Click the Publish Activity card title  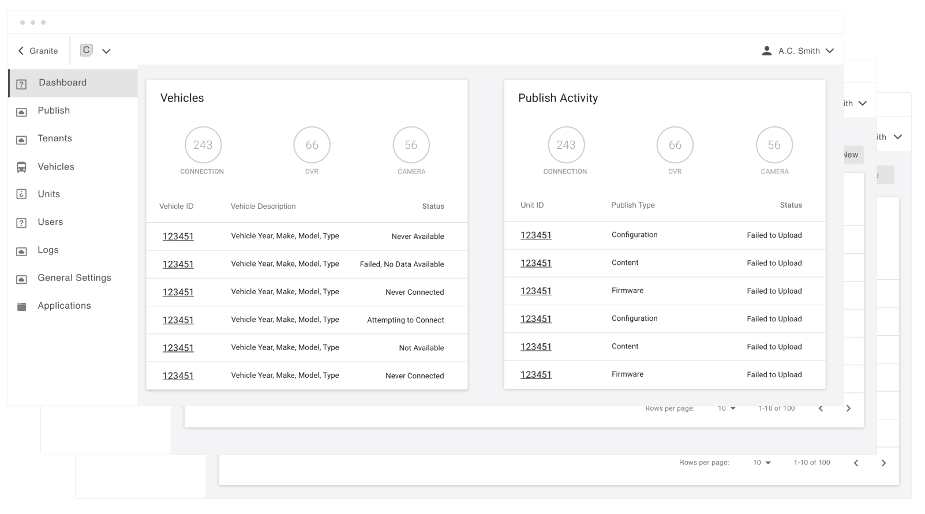pyautogui.click(x=558, y=98)
